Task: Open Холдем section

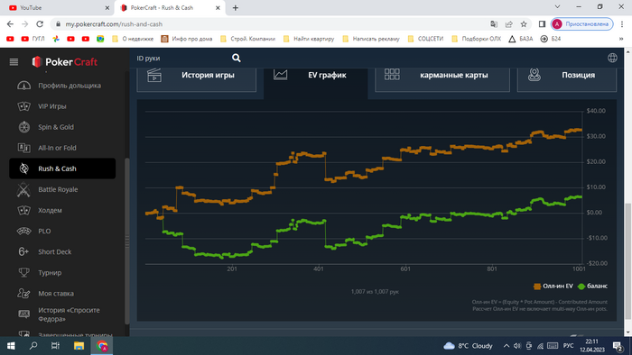Action: 62,210
